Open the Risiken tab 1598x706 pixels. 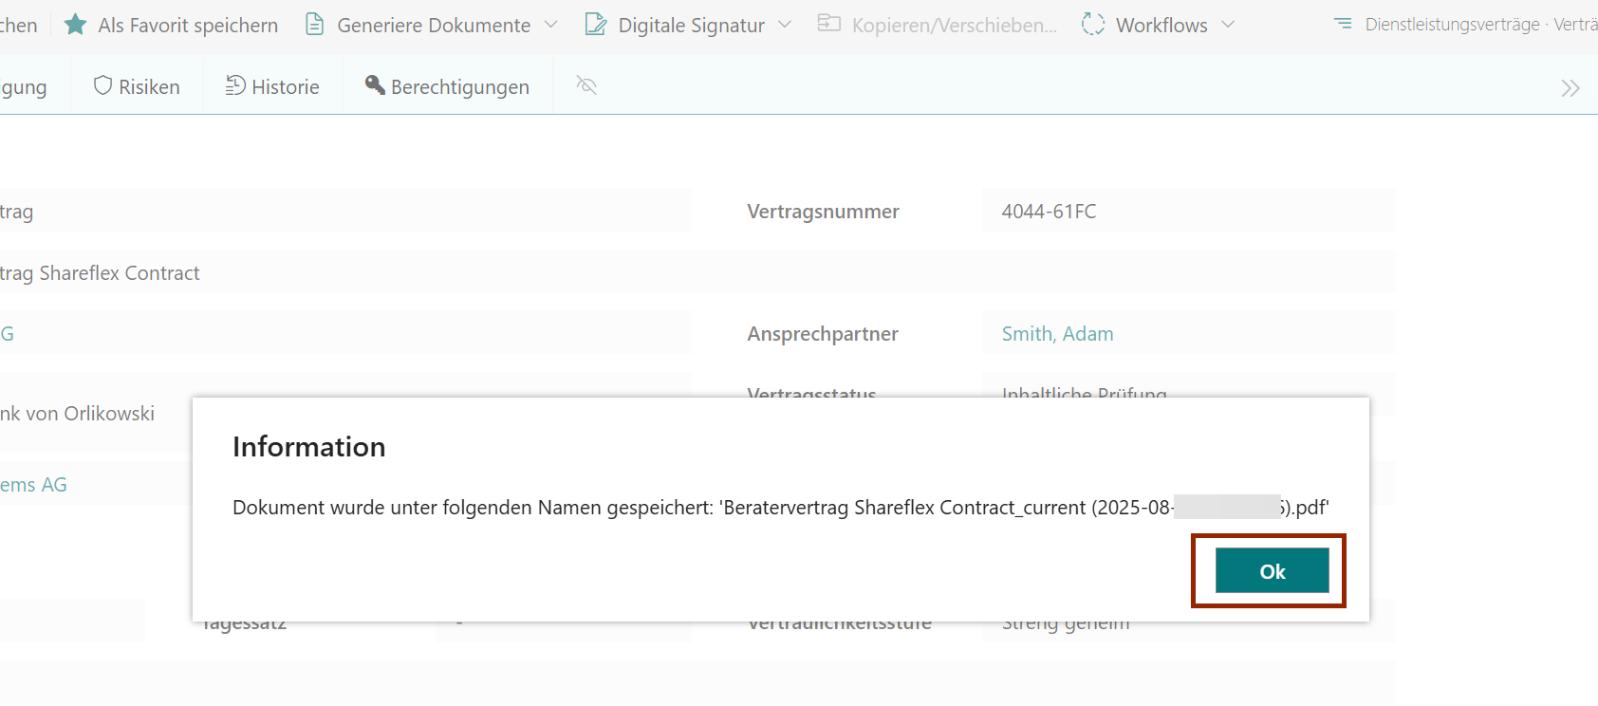(149, 87)
